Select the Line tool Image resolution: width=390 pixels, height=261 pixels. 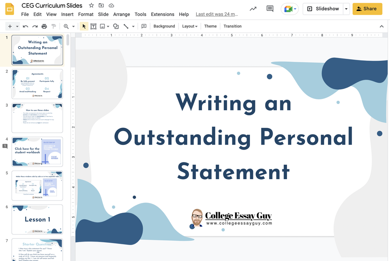coord(126,26)
